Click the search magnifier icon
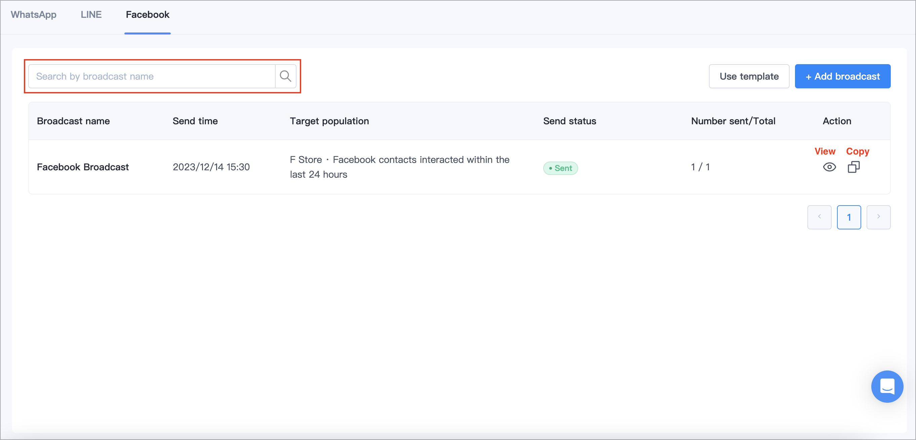The height and width of the screenshot is (440, 916). tap(285, 76)
